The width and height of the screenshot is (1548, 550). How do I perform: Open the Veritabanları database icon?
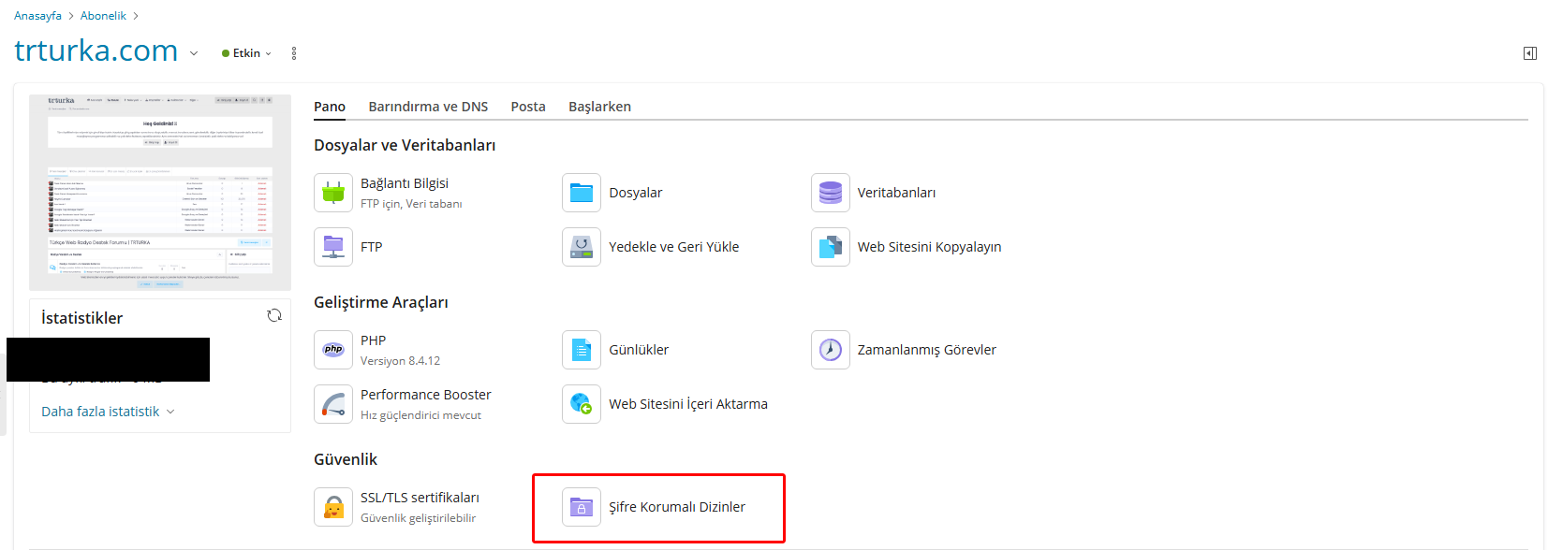830,193
